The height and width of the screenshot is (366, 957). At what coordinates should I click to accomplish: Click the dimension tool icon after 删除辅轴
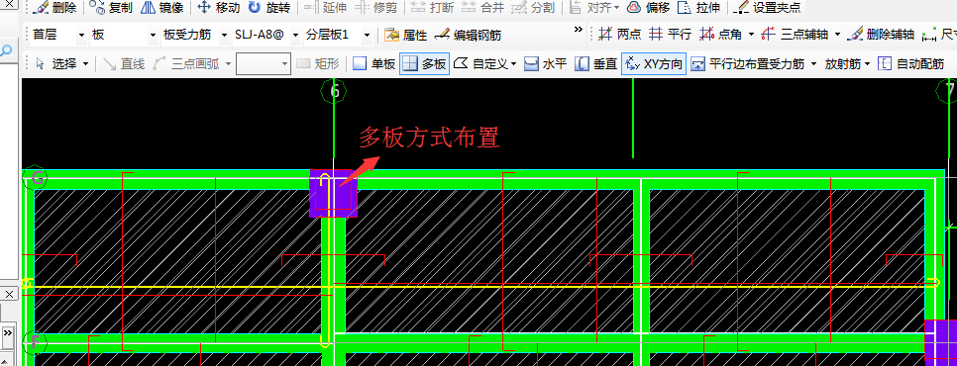click(929, 36)
